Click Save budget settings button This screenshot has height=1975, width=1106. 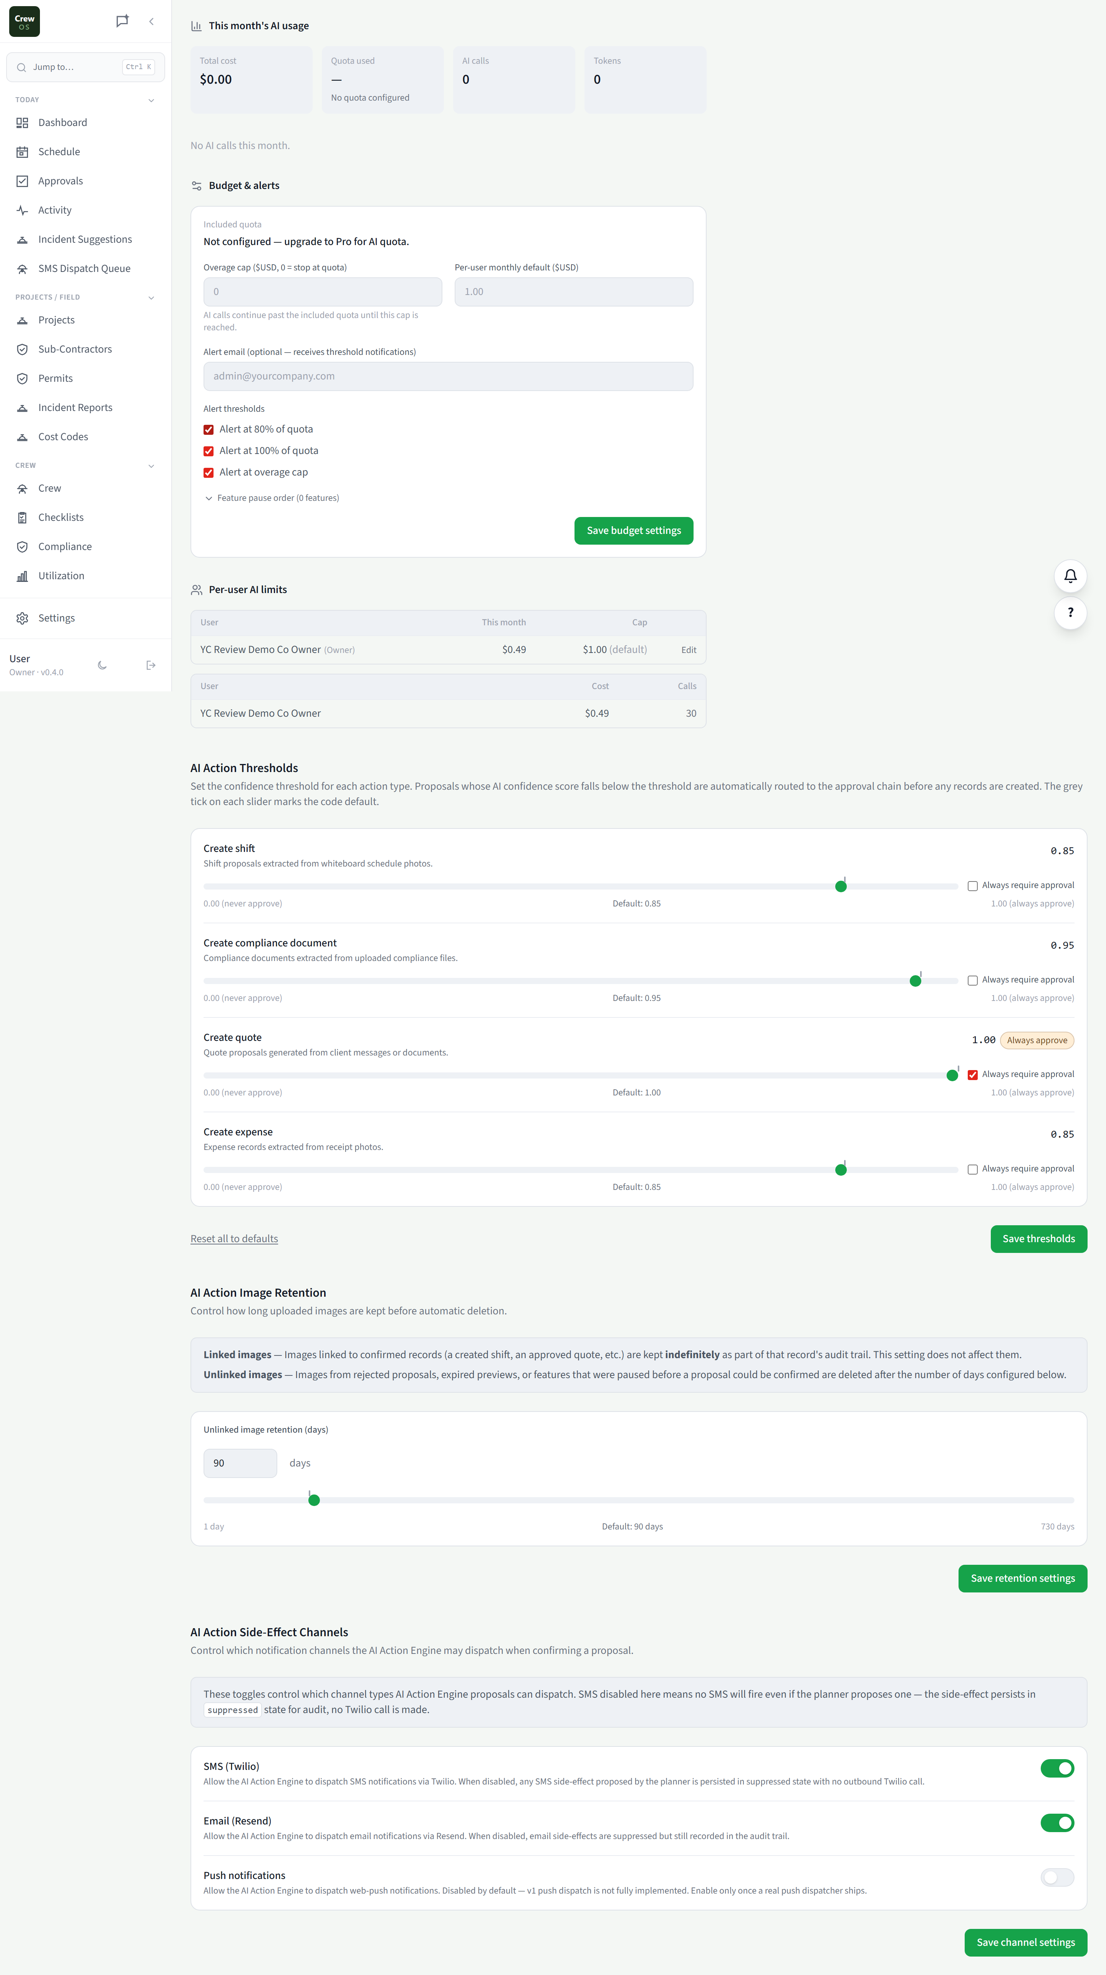[633, 530]
